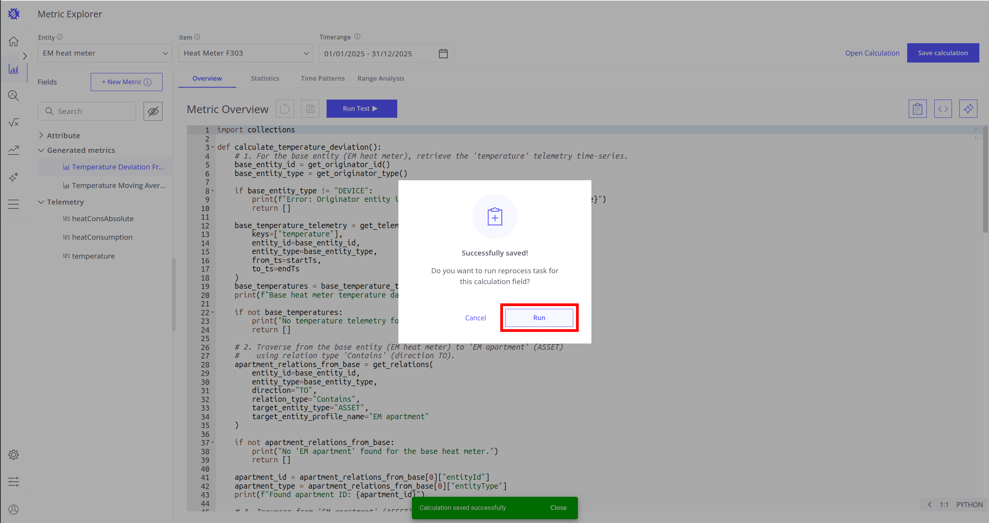Collapse line 3 code fold arrow
The height and width of the screenshot is (523, 989).
(x=213, y=147)
